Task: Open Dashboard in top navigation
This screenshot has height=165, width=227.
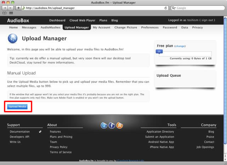Action: click(57, 20)
